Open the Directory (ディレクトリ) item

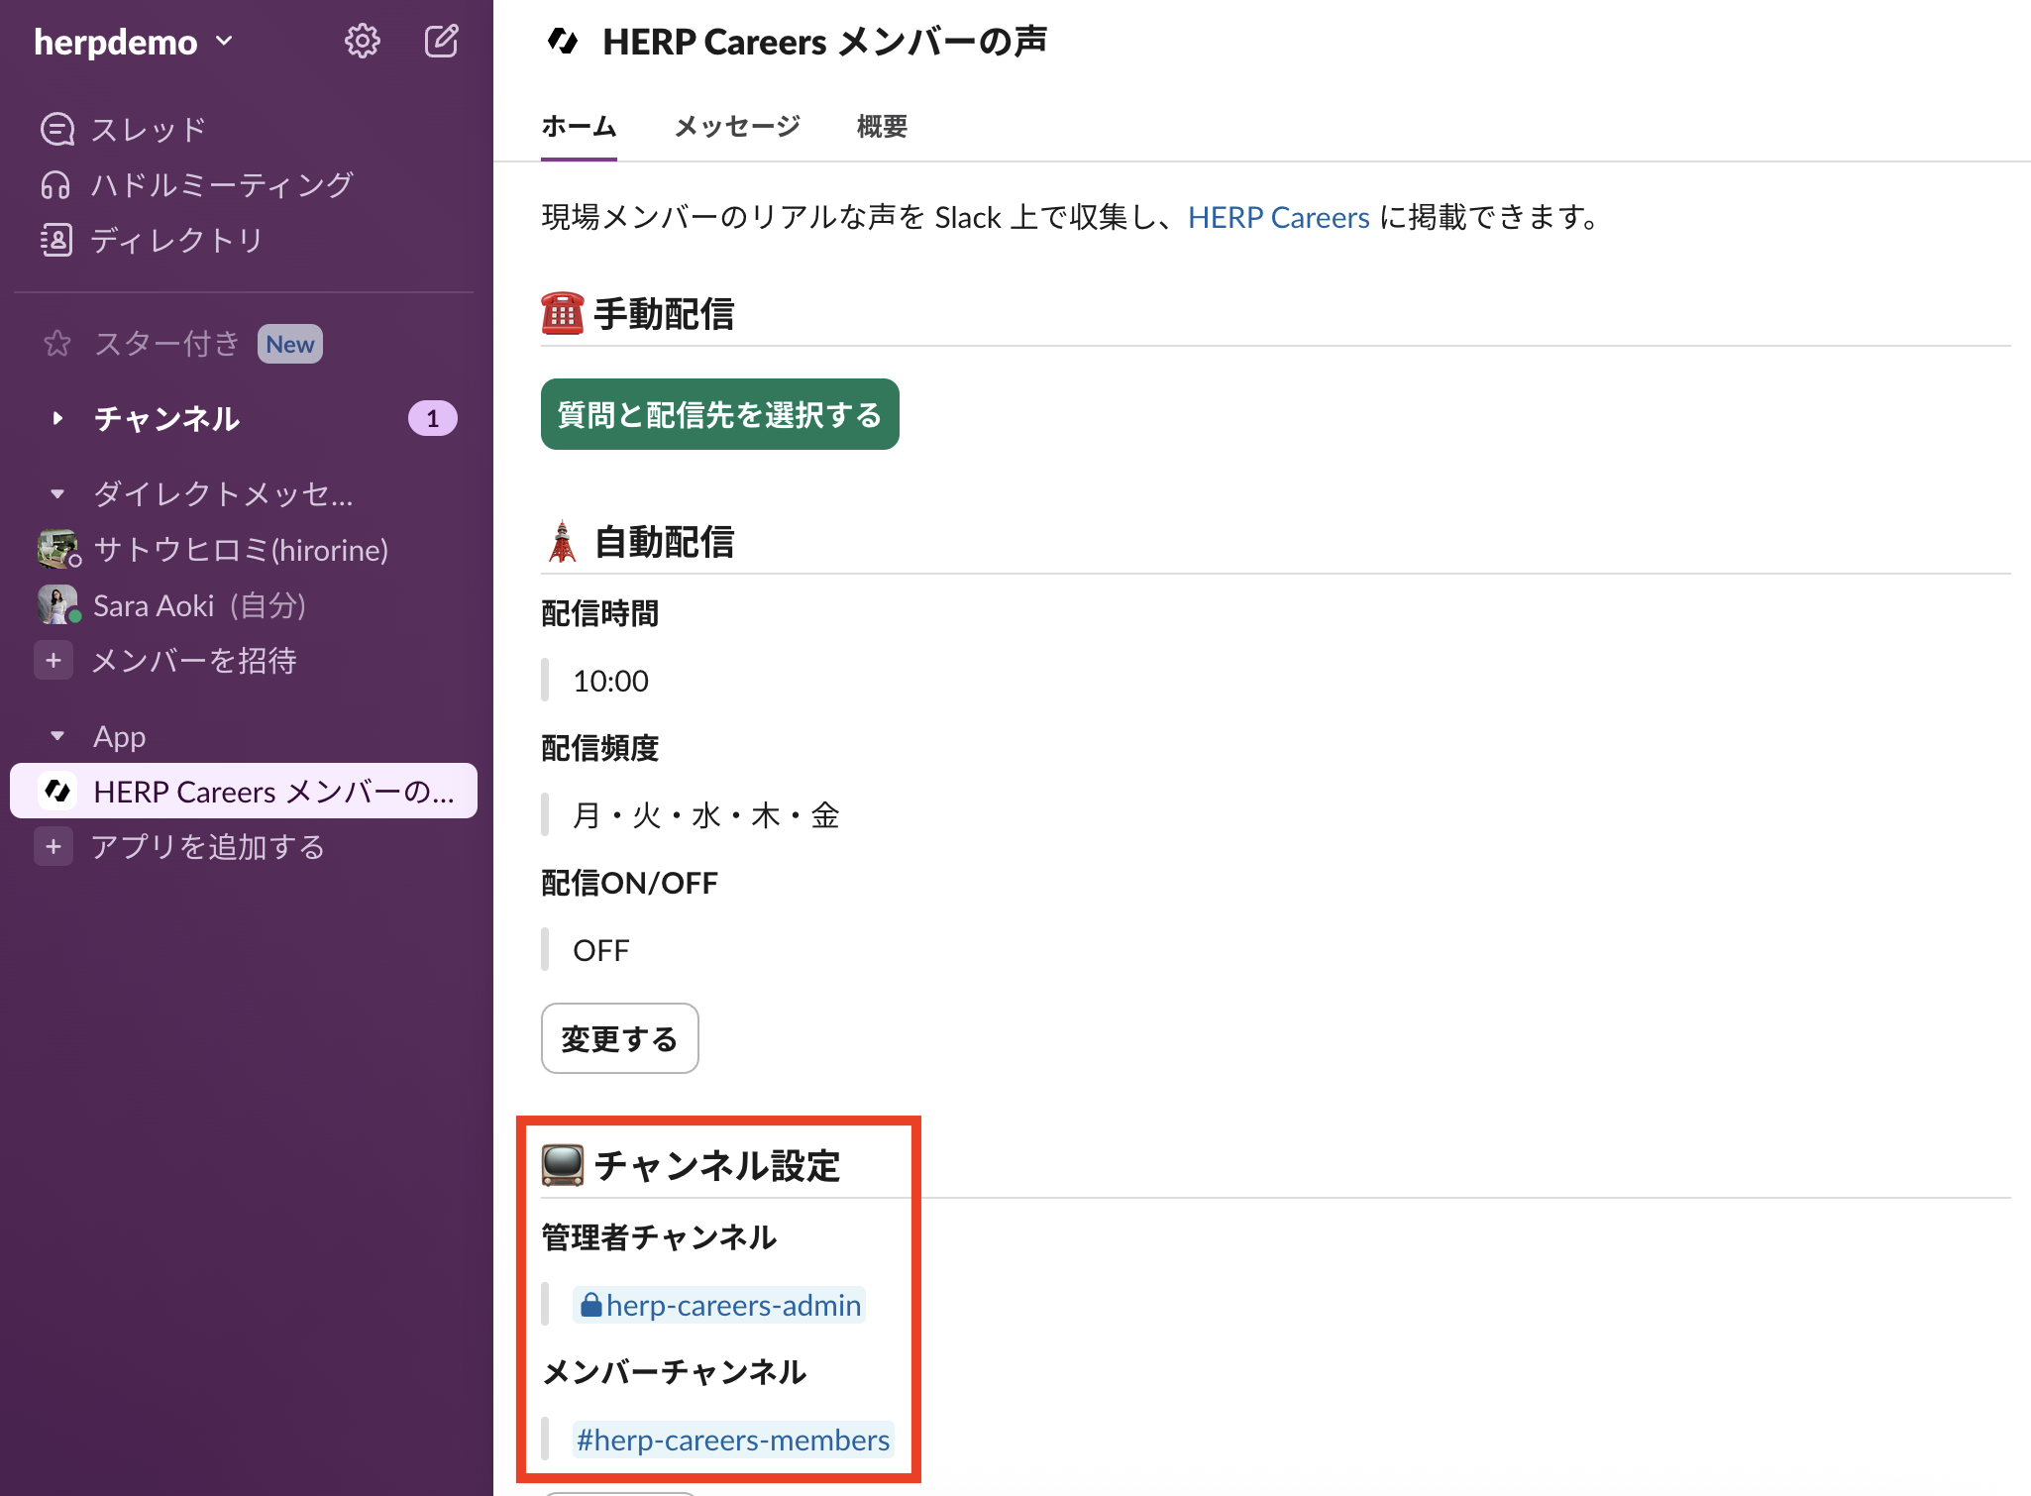pyautogui.click(x=176, y=240)
